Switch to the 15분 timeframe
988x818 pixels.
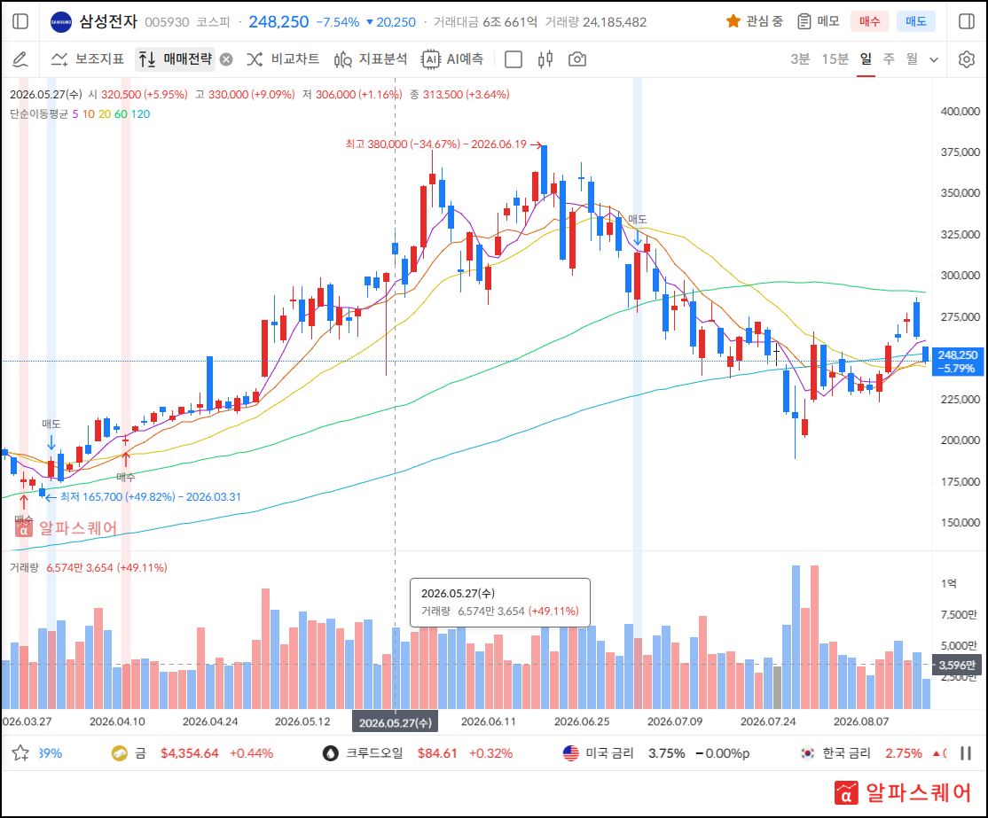[835, 59]
